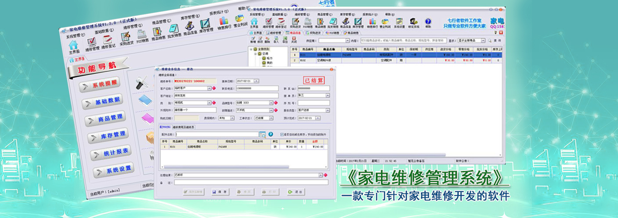Open the 显示 filter dropdown in the product list window

(483, 41)
